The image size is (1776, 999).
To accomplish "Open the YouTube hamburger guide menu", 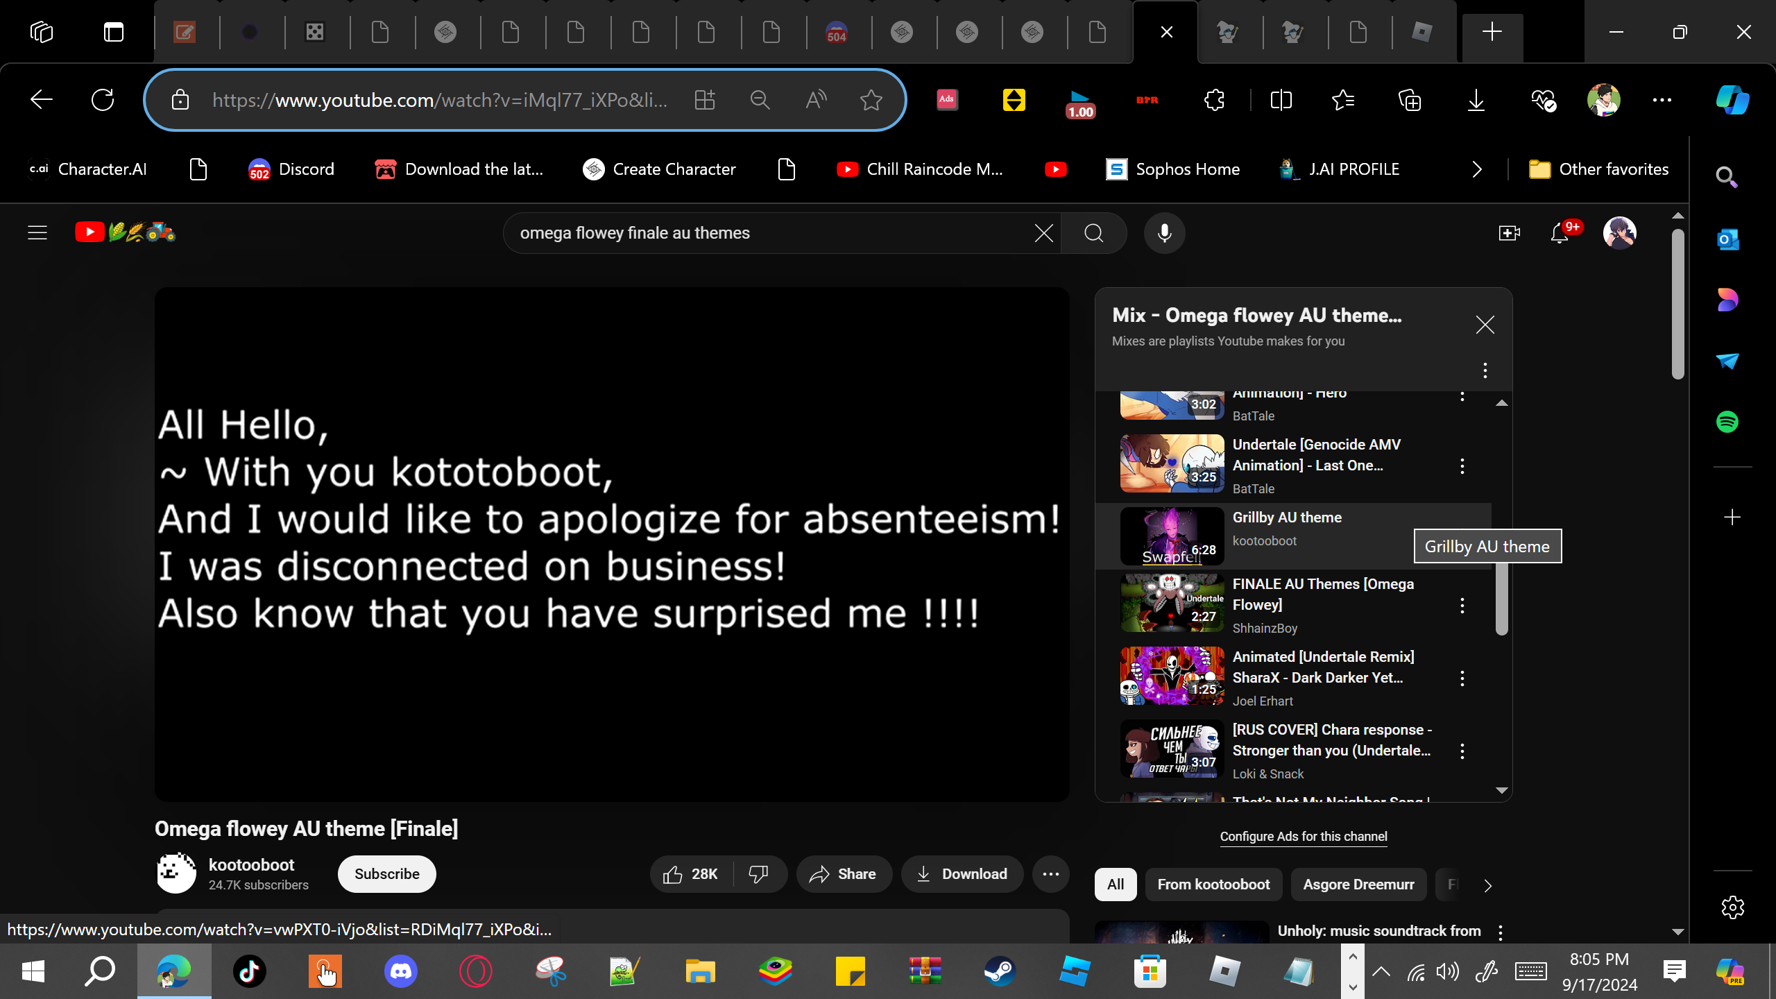I will [37, 233].
